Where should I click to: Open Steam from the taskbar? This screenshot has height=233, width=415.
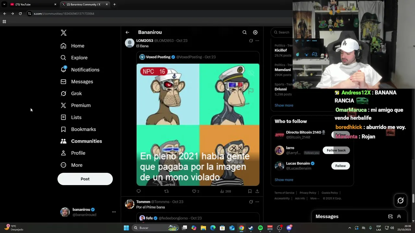251,228
